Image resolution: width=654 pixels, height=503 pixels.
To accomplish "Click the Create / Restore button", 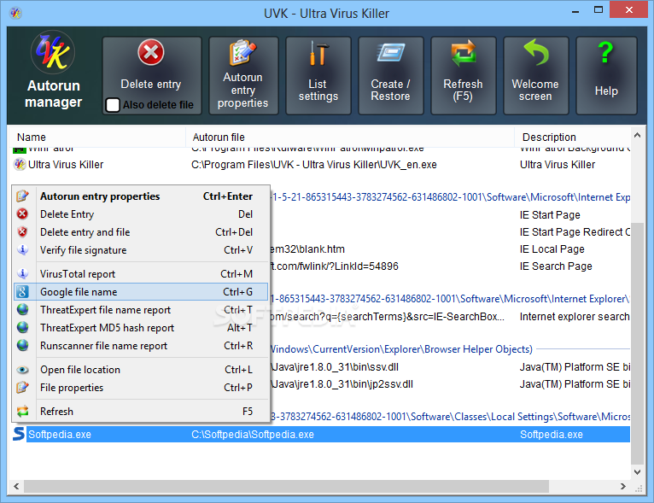I will pyautogui.click(x=391, y=75).
